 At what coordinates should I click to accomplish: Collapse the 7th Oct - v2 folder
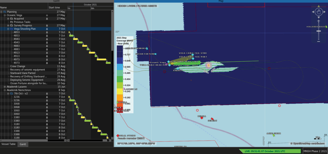8,94
